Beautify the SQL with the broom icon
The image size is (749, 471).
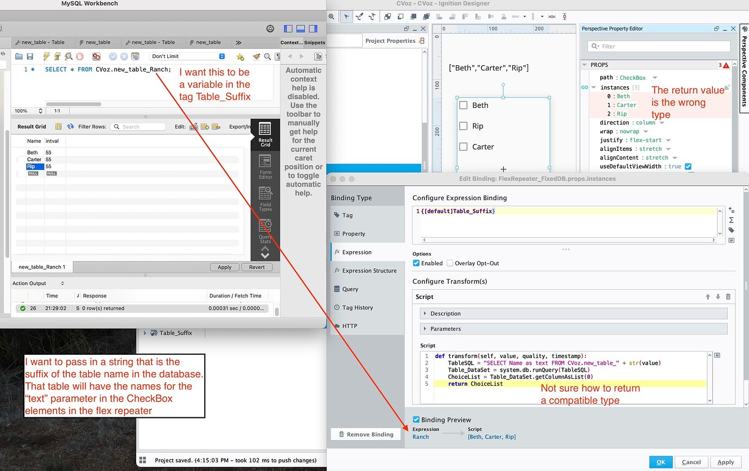256,56
